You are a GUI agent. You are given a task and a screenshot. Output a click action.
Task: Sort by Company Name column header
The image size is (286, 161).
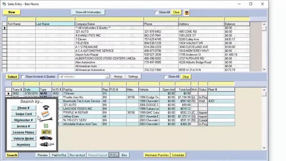[x=109, y=24]
